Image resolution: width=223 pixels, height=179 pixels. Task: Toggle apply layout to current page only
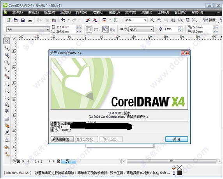tap(113, 30)
